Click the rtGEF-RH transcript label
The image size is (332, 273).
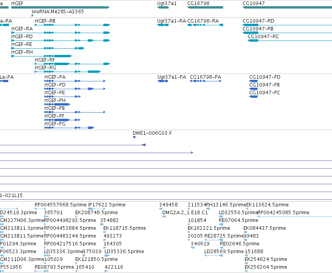[x=22, y=52]
